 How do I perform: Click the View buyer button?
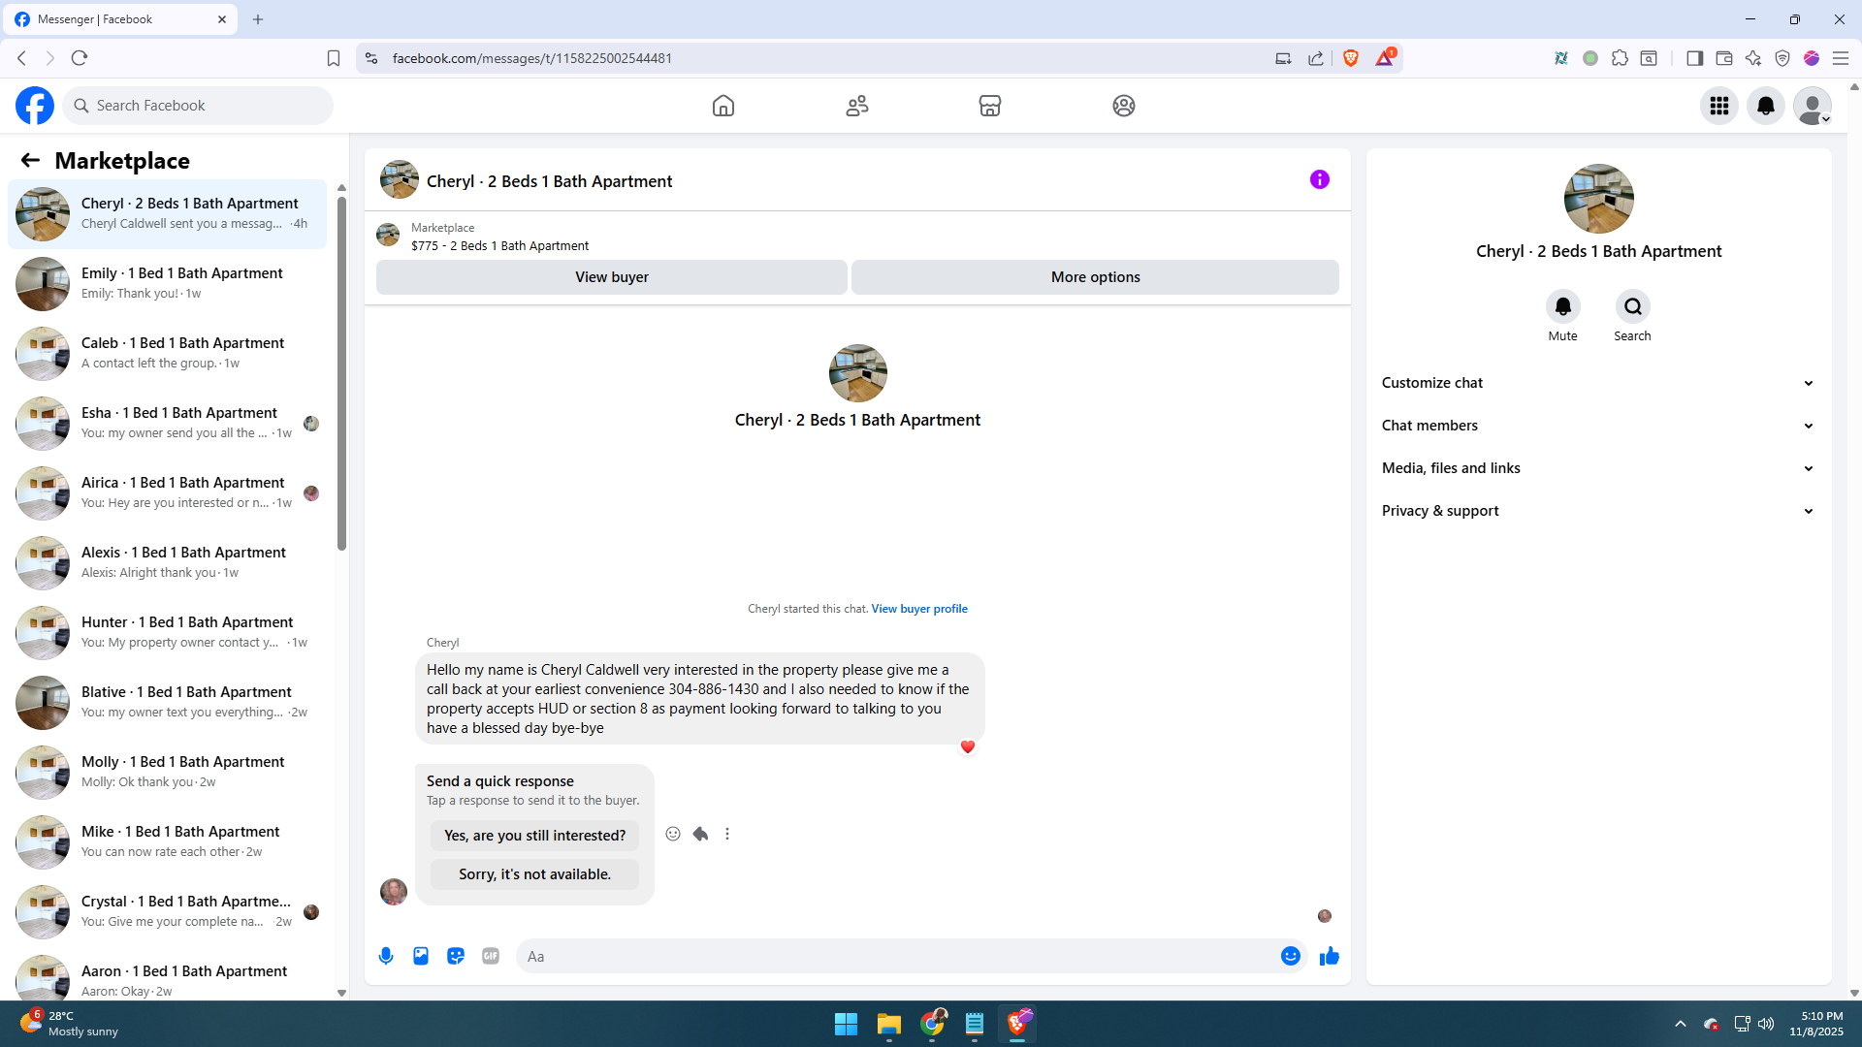(x=611, y=277)
